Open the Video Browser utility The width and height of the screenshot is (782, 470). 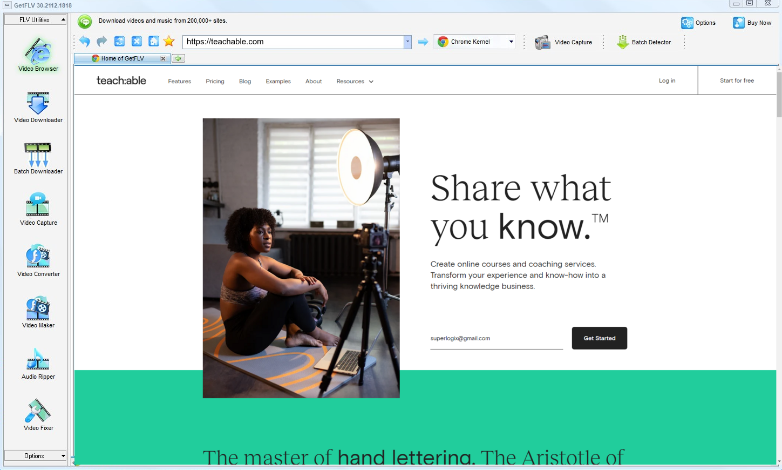point(38,54)
